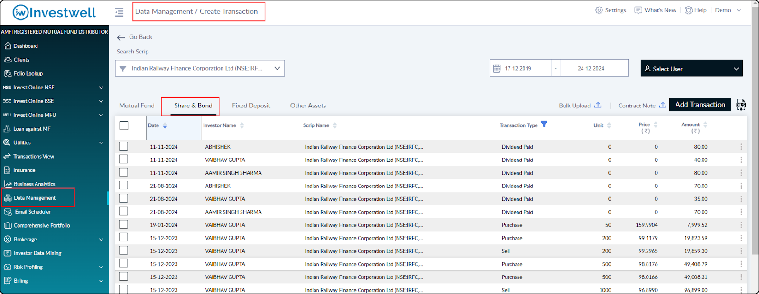Open Transactions View in sidebar
759x294 pixels.
[29, 156]
